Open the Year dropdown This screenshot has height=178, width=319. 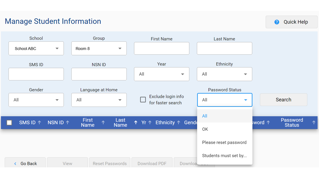(x=161, y=74)
